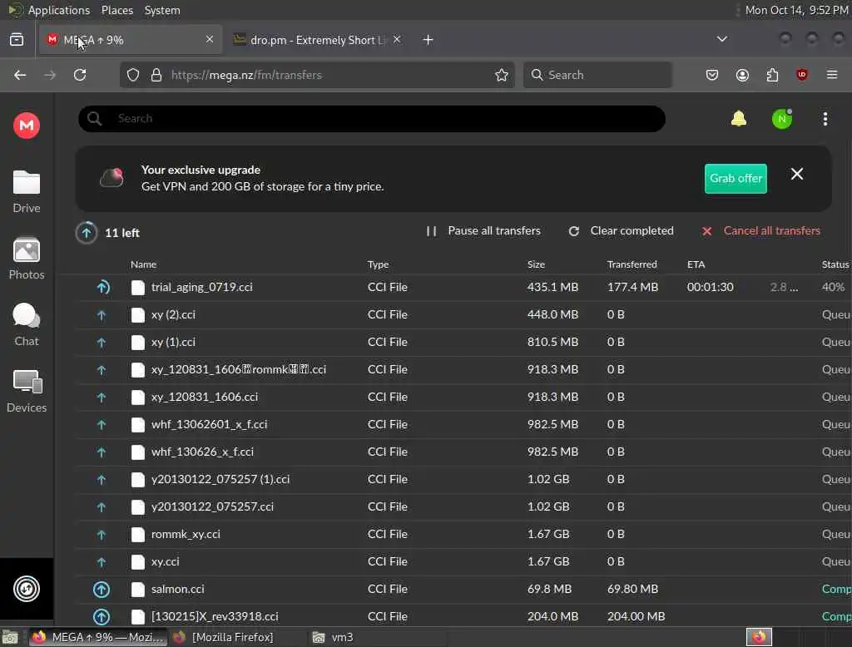This screenshot has width=852, height=647.
Task: Open the clock showing Mon Oct 14
Action: click(796, 10)
